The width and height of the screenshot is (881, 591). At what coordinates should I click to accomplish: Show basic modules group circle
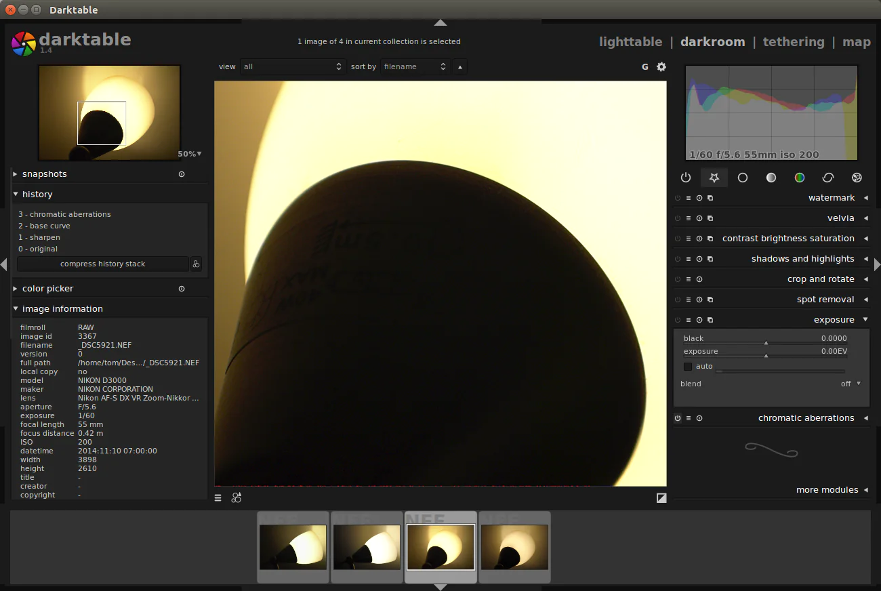pos(743,178)
